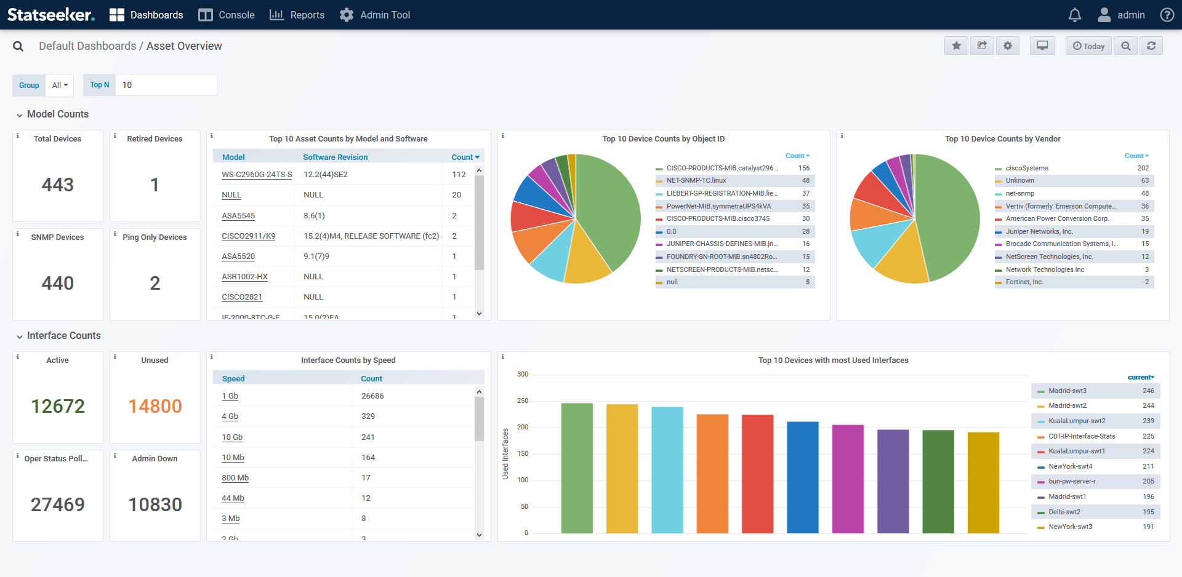Click the Statseeker logo
This screenshot has height=577, width=1182.
51,15
